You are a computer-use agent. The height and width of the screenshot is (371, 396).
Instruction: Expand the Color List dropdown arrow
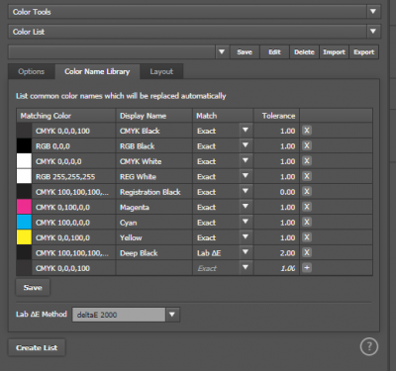pos(373,32)
